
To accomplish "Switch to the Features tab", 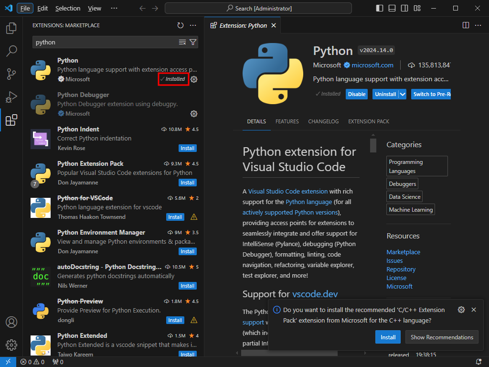I will tap(287, 121).
